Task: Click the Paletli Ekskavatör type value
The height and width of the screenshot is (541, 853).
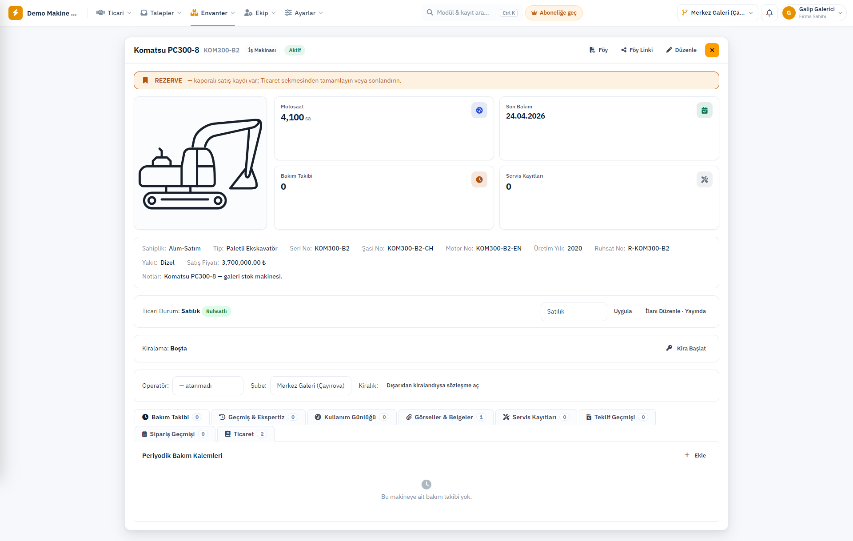Action: click(252, 248)
